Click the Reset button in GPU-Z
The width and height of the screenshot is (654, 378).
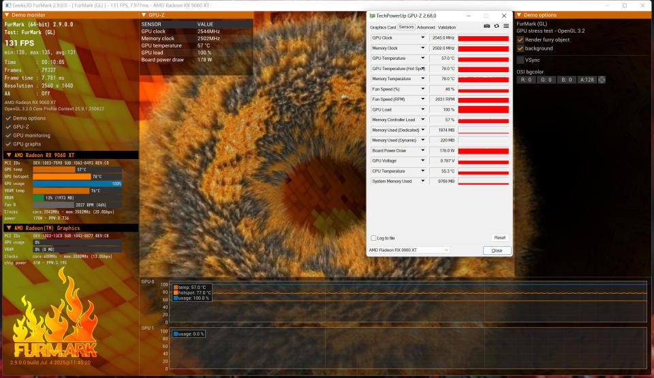click(499, 238)
